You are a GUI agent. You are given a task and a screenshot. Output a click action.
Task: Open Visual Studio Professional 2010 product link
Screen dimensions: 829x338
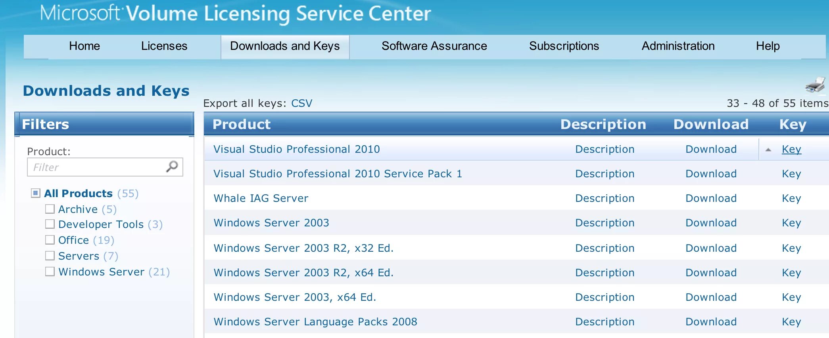297,149
